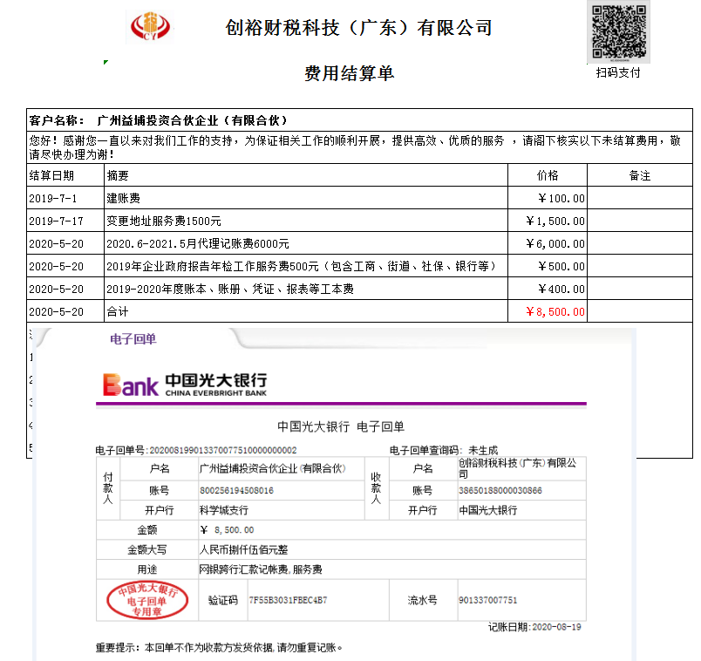701x661 pixels.
Task: Click the 付款人 payer label
Action: tap(108, 488)
